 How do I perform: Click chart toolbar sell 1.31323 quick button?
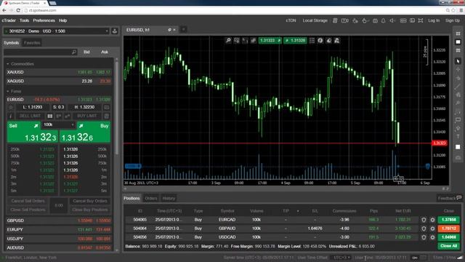270,41
